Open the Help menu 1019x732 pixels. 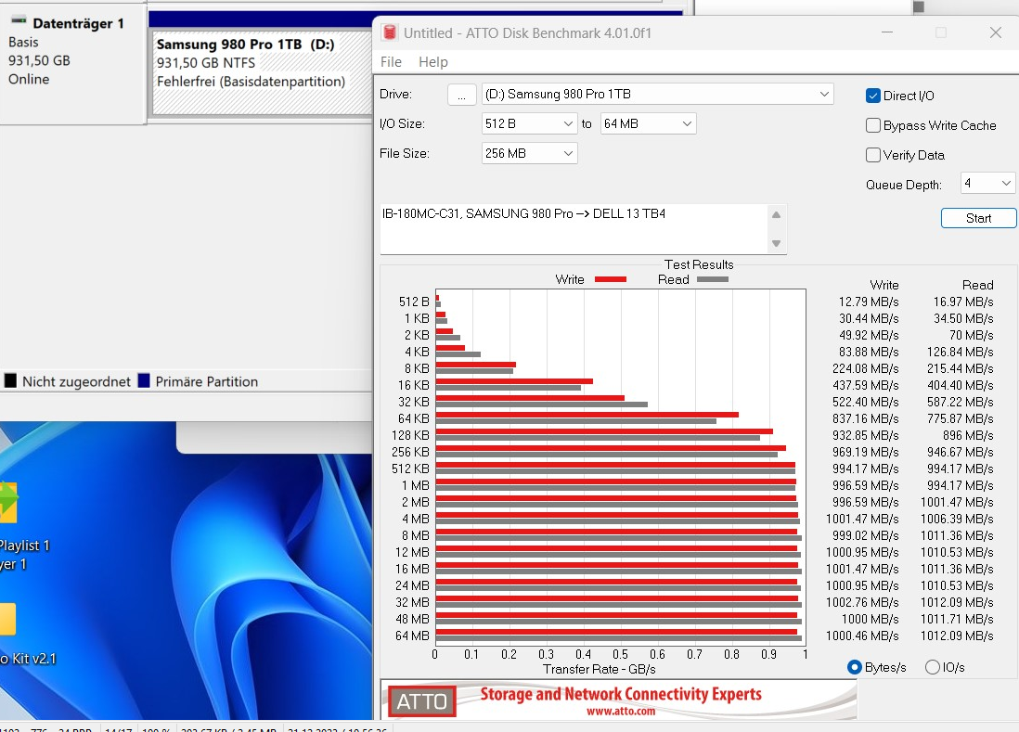tap(432, 62)
